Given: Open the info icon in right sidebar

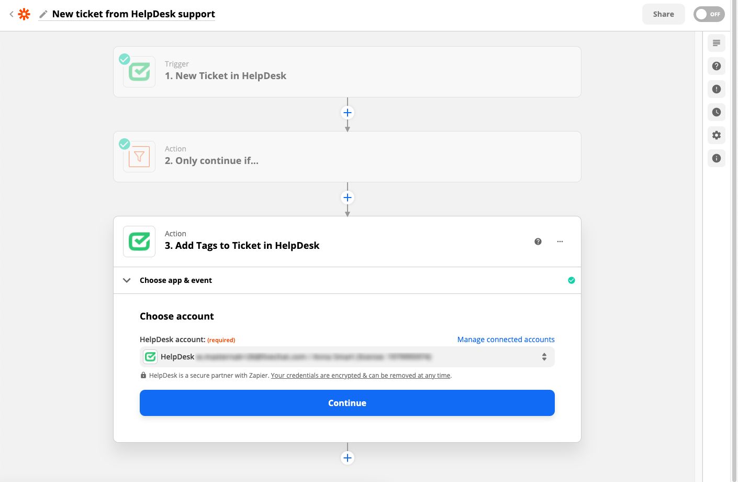Looking at the screenshot, I should click(x=717, y=158).
